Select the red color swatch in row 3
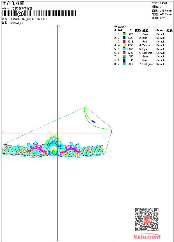 pyautogui.click(x=124, y=41)
